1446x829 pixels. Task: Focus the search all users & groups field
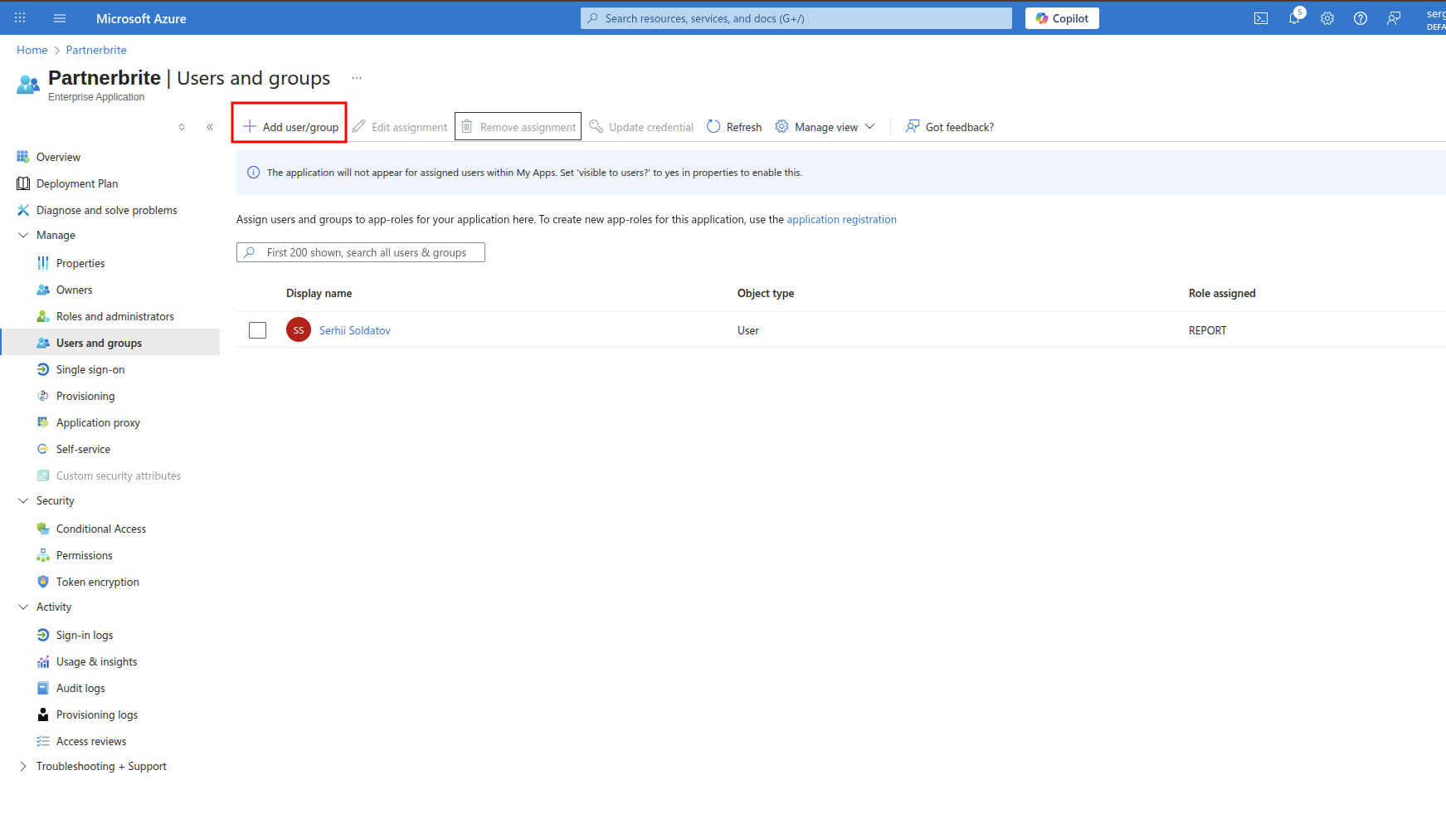pos(361,252)
